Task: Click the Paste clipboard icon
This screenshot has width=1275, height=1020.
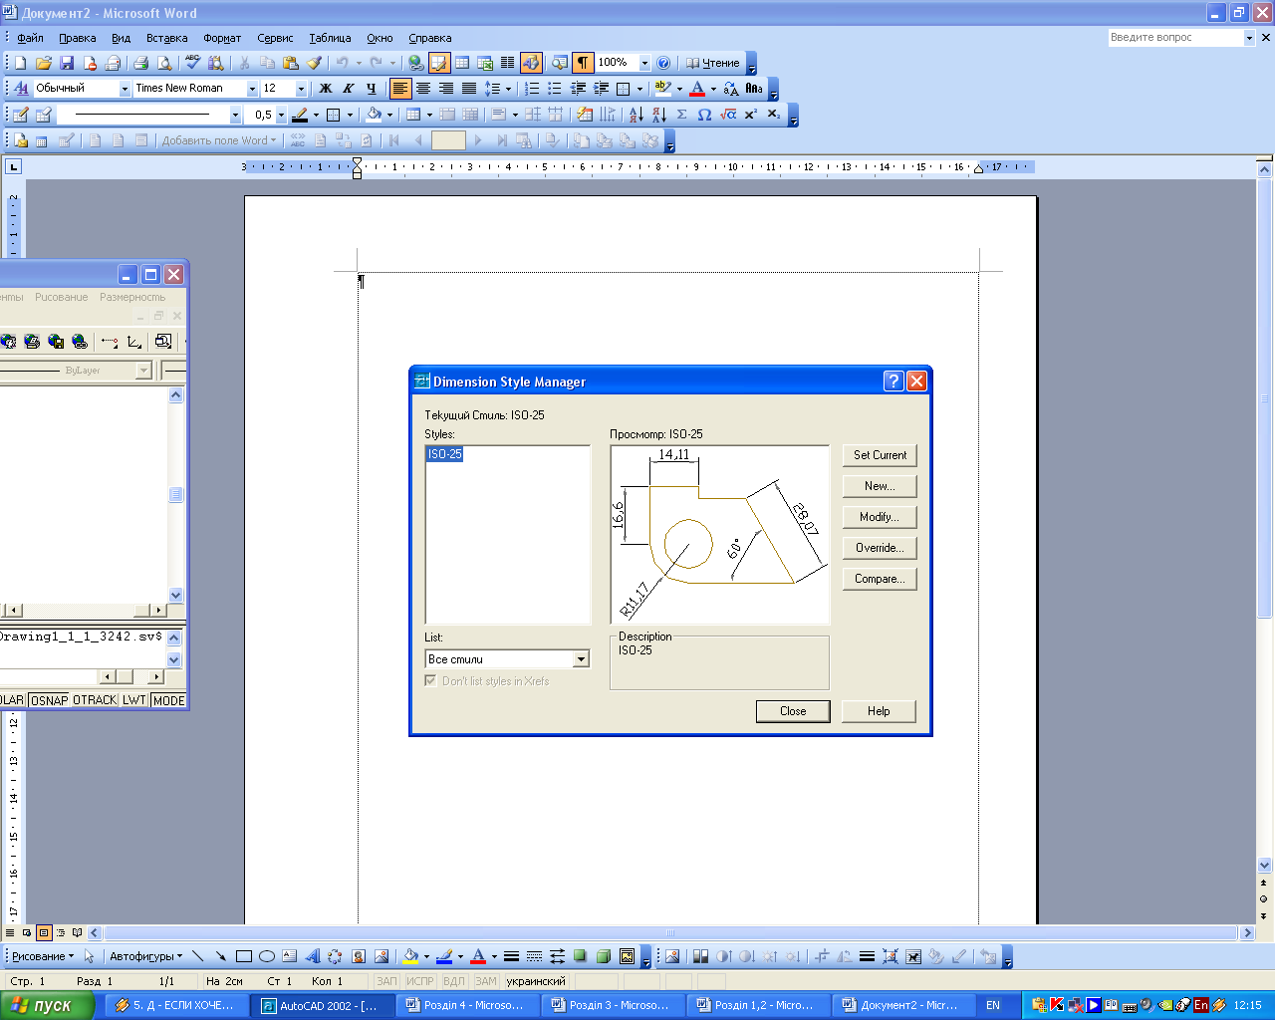Action: click(290, 63)
